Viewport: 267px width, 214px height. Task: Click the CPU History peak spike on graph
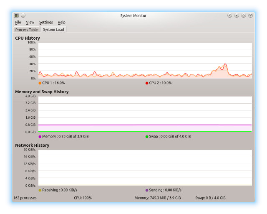225,64
